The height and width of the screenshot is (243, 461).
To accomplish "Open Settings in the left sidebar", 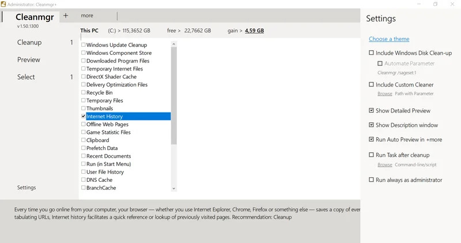I will click(x=27, y=188).
